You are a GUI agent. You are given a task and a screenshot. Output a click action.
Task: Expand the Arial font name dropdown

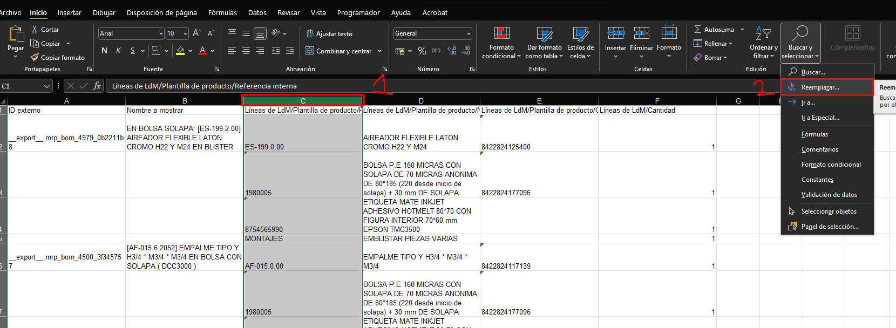161,33
